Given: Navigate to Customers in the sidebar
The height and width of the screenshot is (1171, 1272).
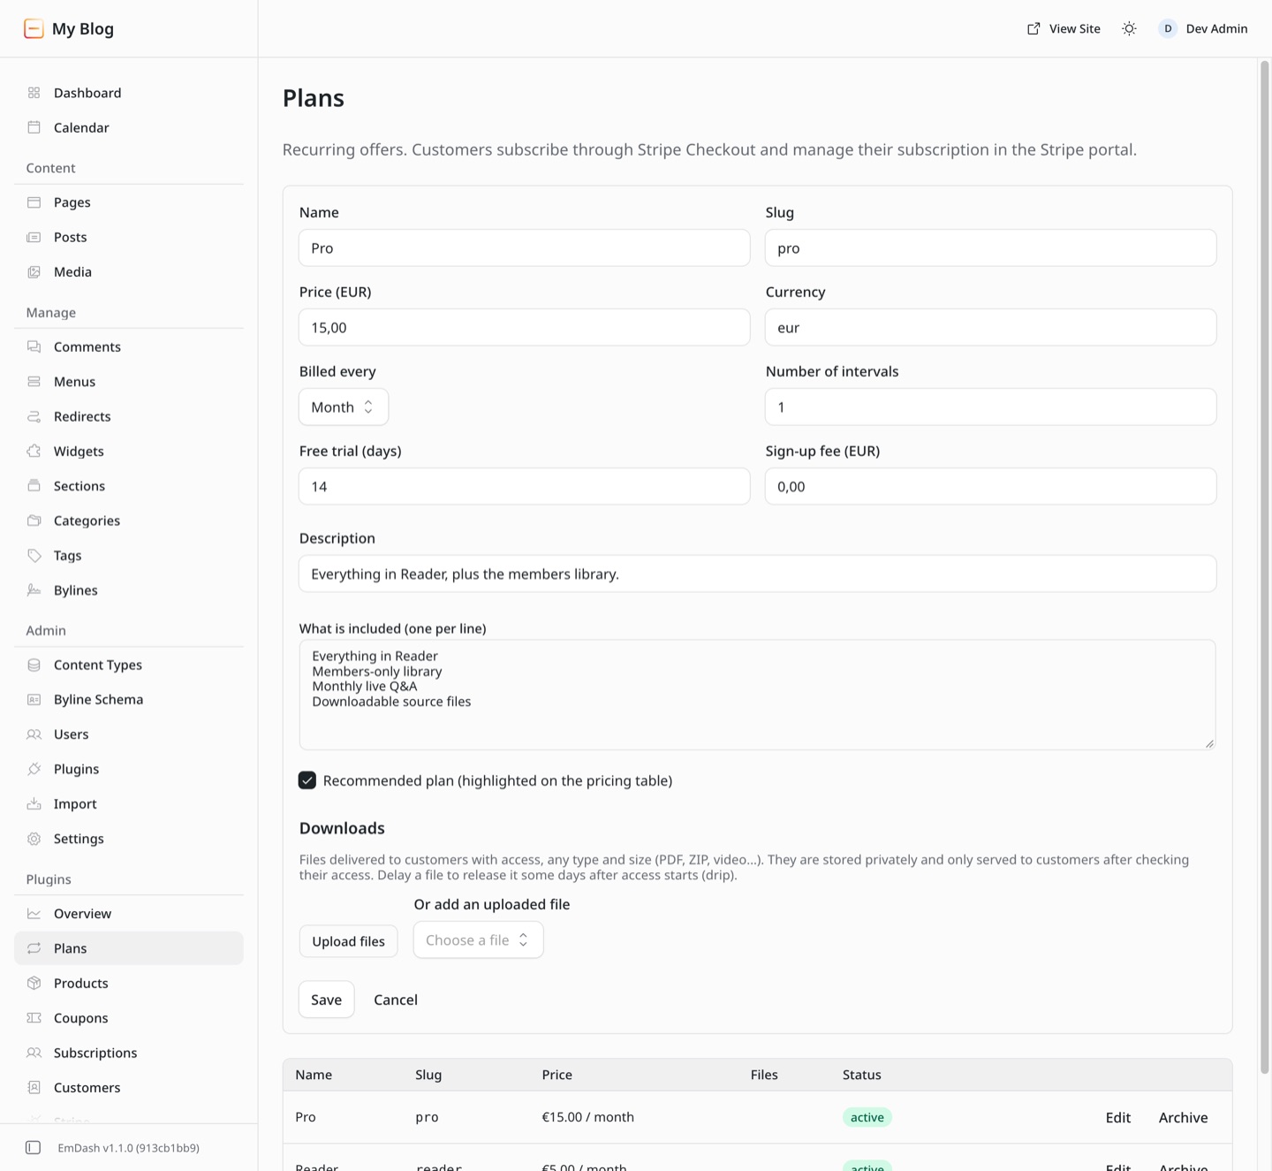Looking at the screenshot, I should coord(129,1087).
